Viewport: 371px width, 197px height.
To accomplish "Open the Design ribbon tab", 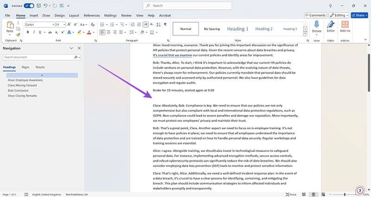I will (59, 15).
